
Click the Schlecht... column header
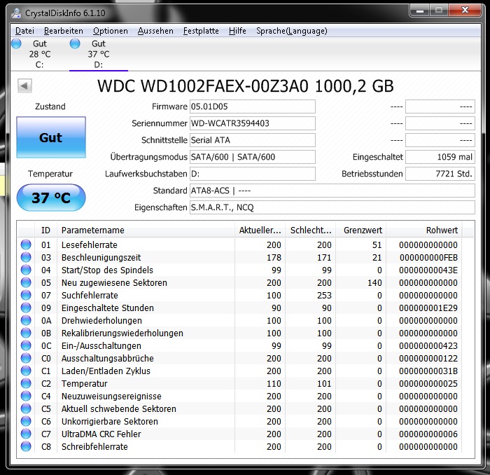point(311,230)
